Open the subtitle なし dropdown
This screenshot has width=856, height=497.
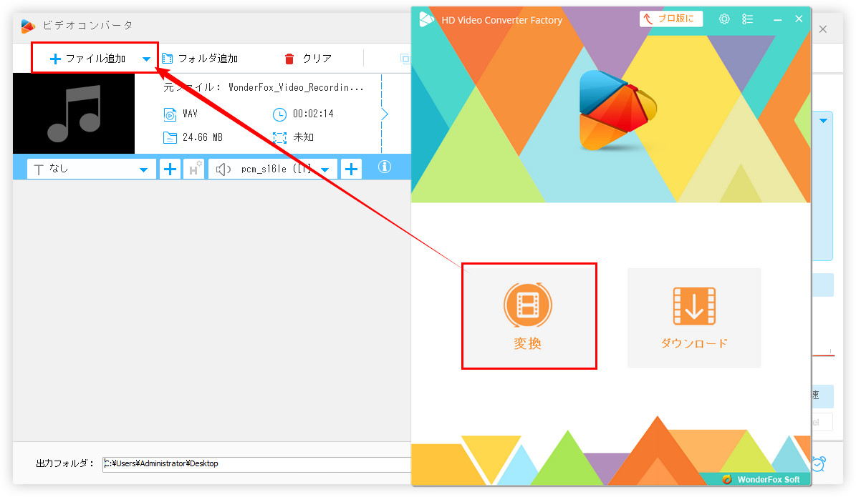click(92, 169)
